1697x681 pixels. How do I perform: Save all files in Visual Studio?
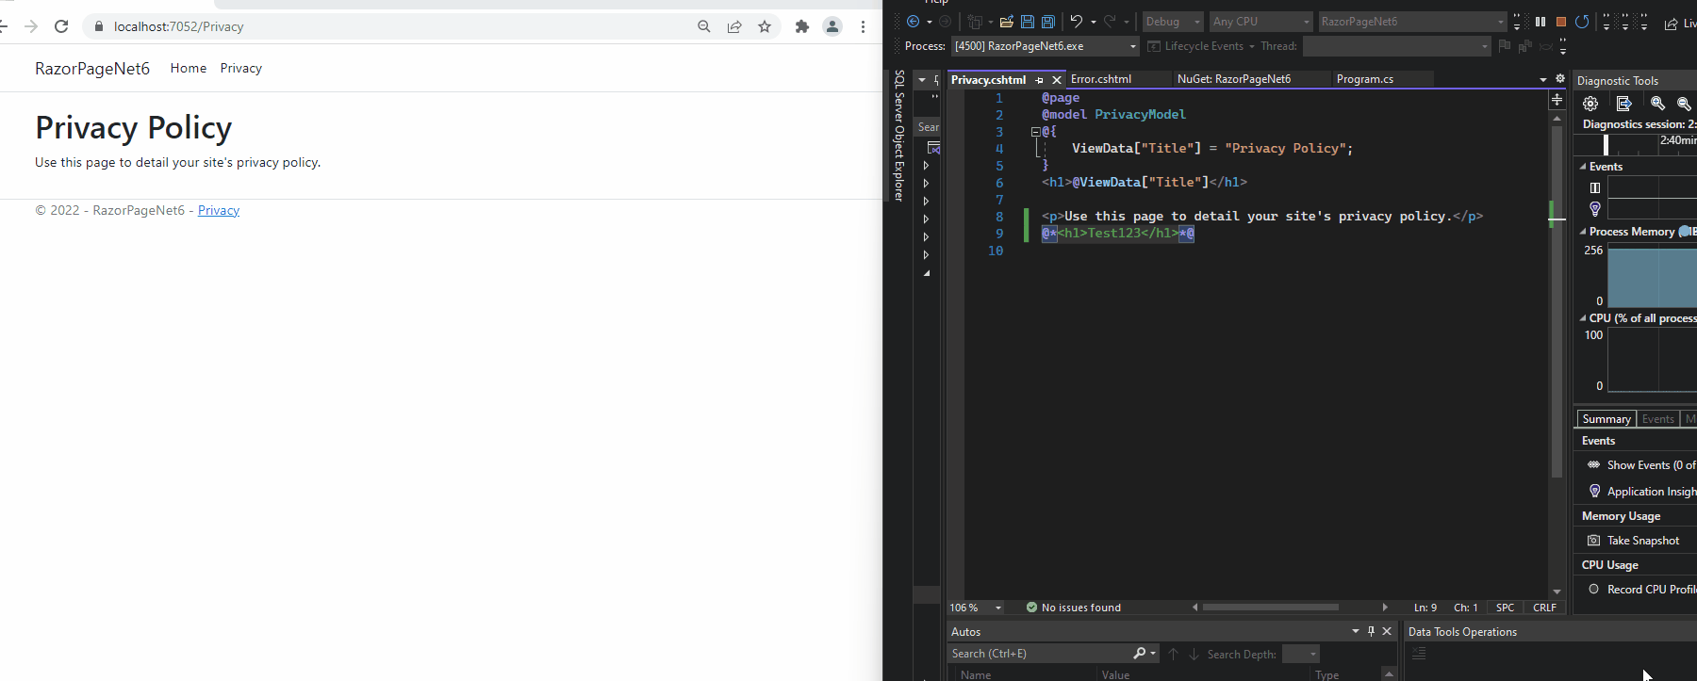click(x=1047, y=22)
